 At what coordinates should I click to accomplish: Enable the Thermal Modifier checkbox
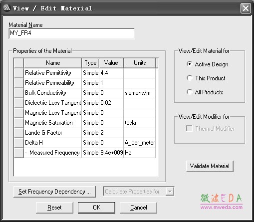pos(189,128)
